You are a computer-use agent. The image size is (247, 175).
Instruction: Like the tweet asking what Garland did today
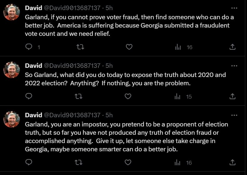(128, 96)
